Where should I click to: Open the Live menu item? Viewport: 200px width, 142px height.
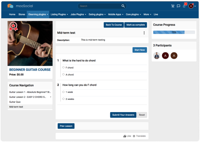[156, 14]
